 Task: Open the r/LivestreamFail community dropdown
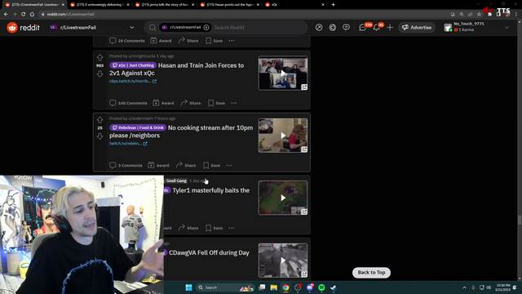pyautogui.click(x=92, y=27)
